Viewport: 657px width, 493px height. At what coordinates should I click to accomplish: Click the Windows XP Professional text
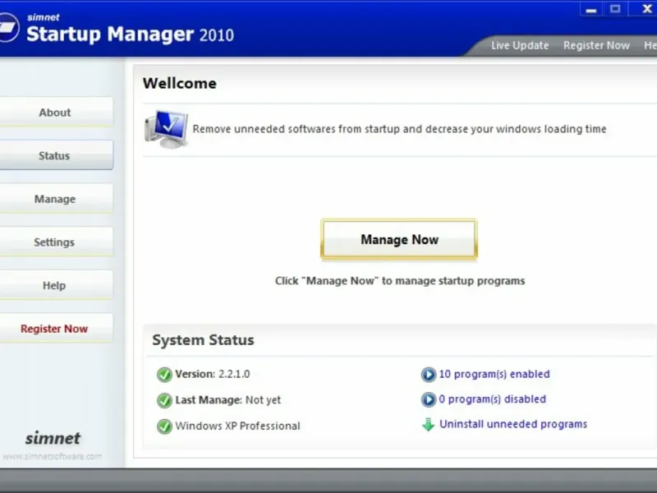click(x=237, y=426)
